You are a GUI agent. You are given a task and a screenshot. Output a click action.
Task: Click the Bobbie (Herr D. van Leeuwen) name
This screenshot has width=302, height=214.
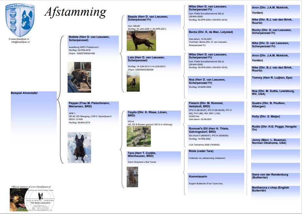tap(89, 39)
